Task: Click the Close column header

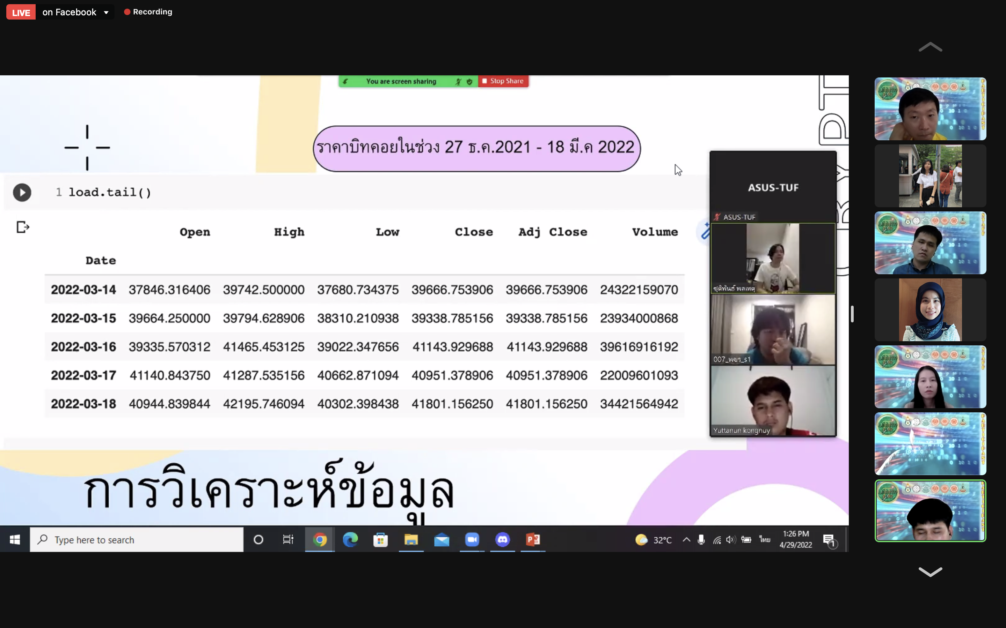Action: point(474,232)
